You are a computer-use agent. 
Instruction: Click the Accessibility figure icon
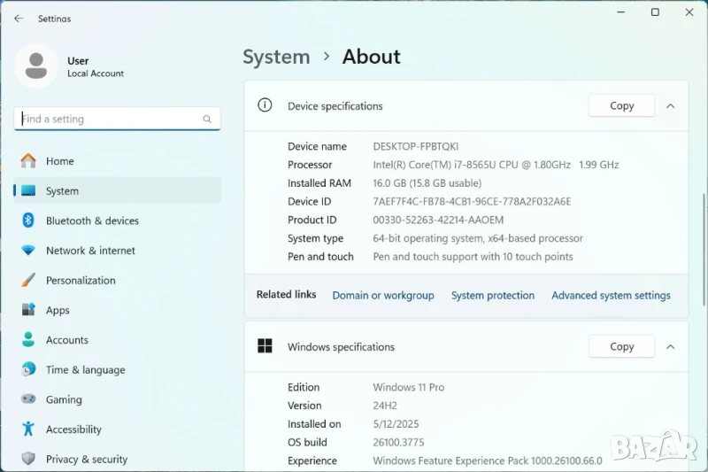28,429
